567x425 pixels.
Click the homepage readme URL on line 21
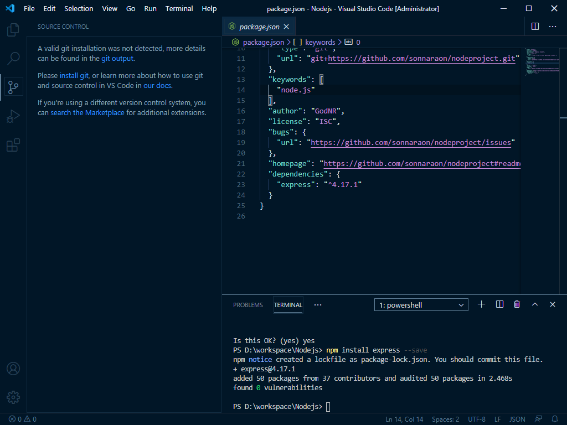pyautogui.click(x=422, y=163)
